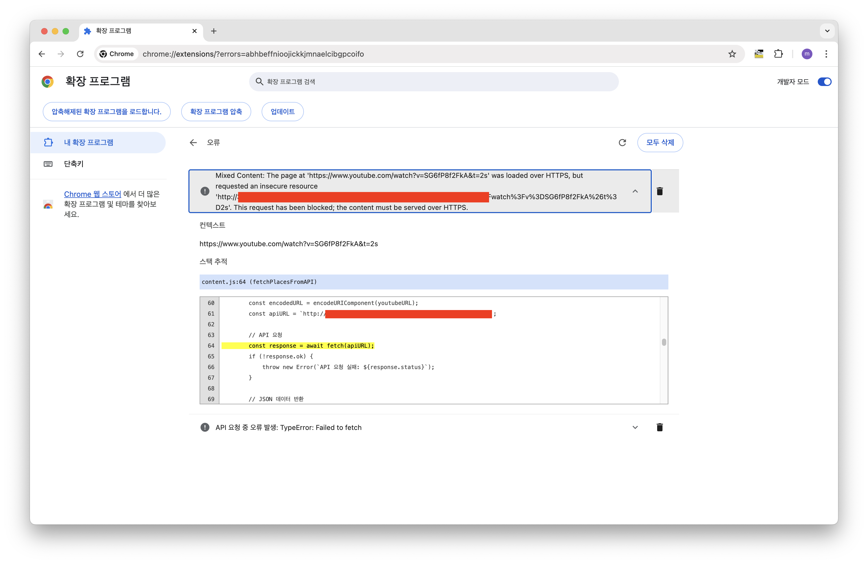The width and height of the screenshot is (868, 564).
Task: Focus the 확장 프로그램 검색 field
Action: (434, 82)
